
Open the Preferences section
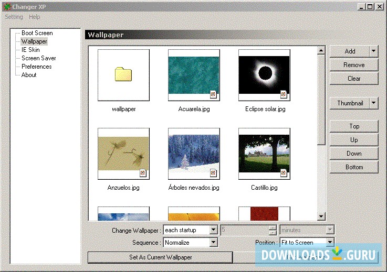(x=37, y=67)
